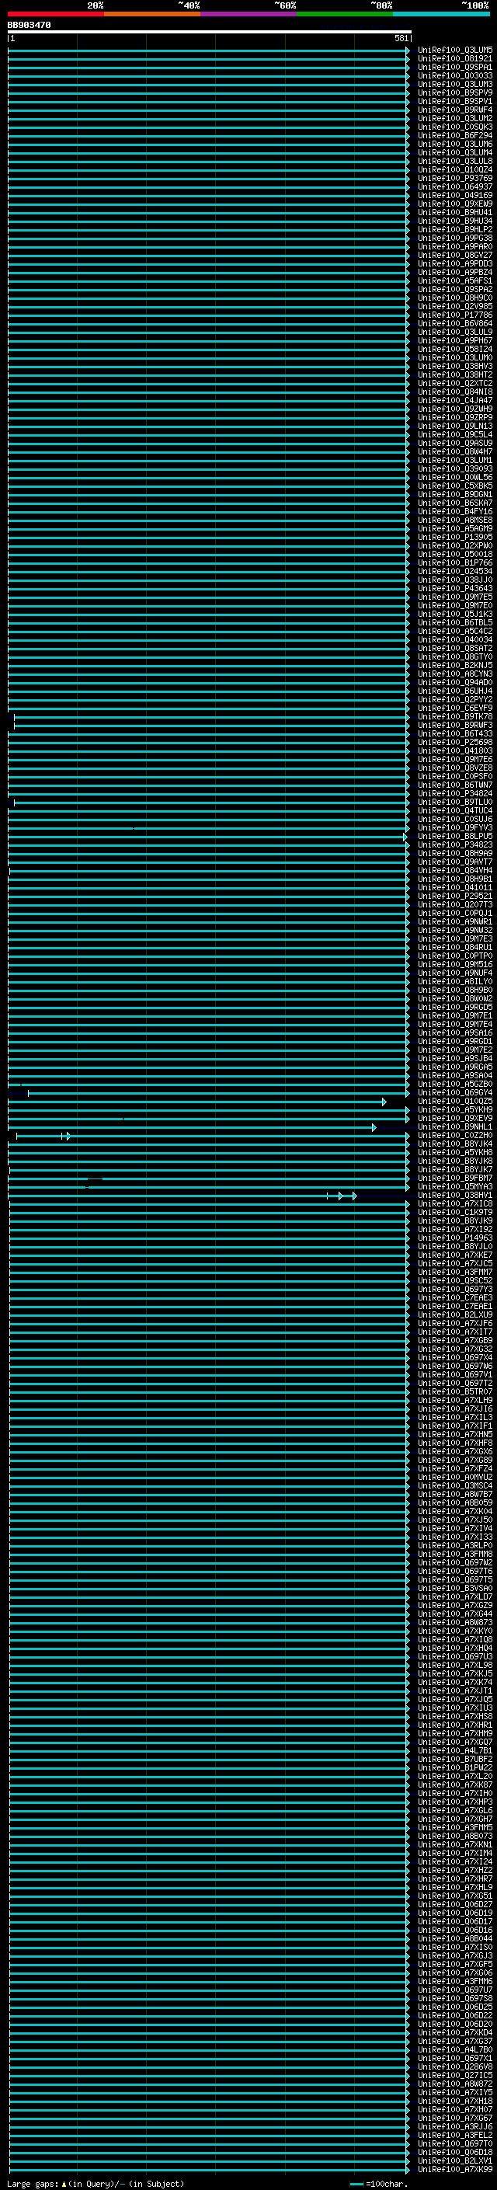Screen dimensions: 497x2190
Task: Click hit label UniRef100_B6T433
Action: point(455,733)
